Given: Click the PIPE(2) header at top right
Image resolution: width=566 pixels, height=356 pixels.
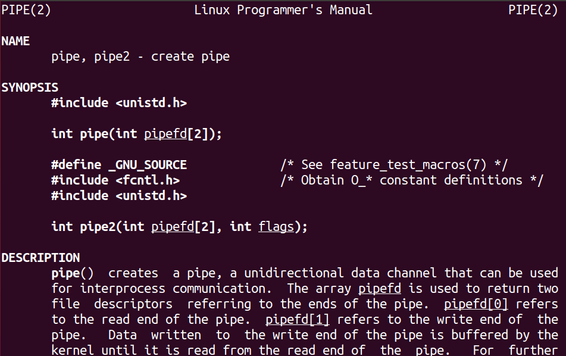Looking at the screenshot, I should (533, 10).
